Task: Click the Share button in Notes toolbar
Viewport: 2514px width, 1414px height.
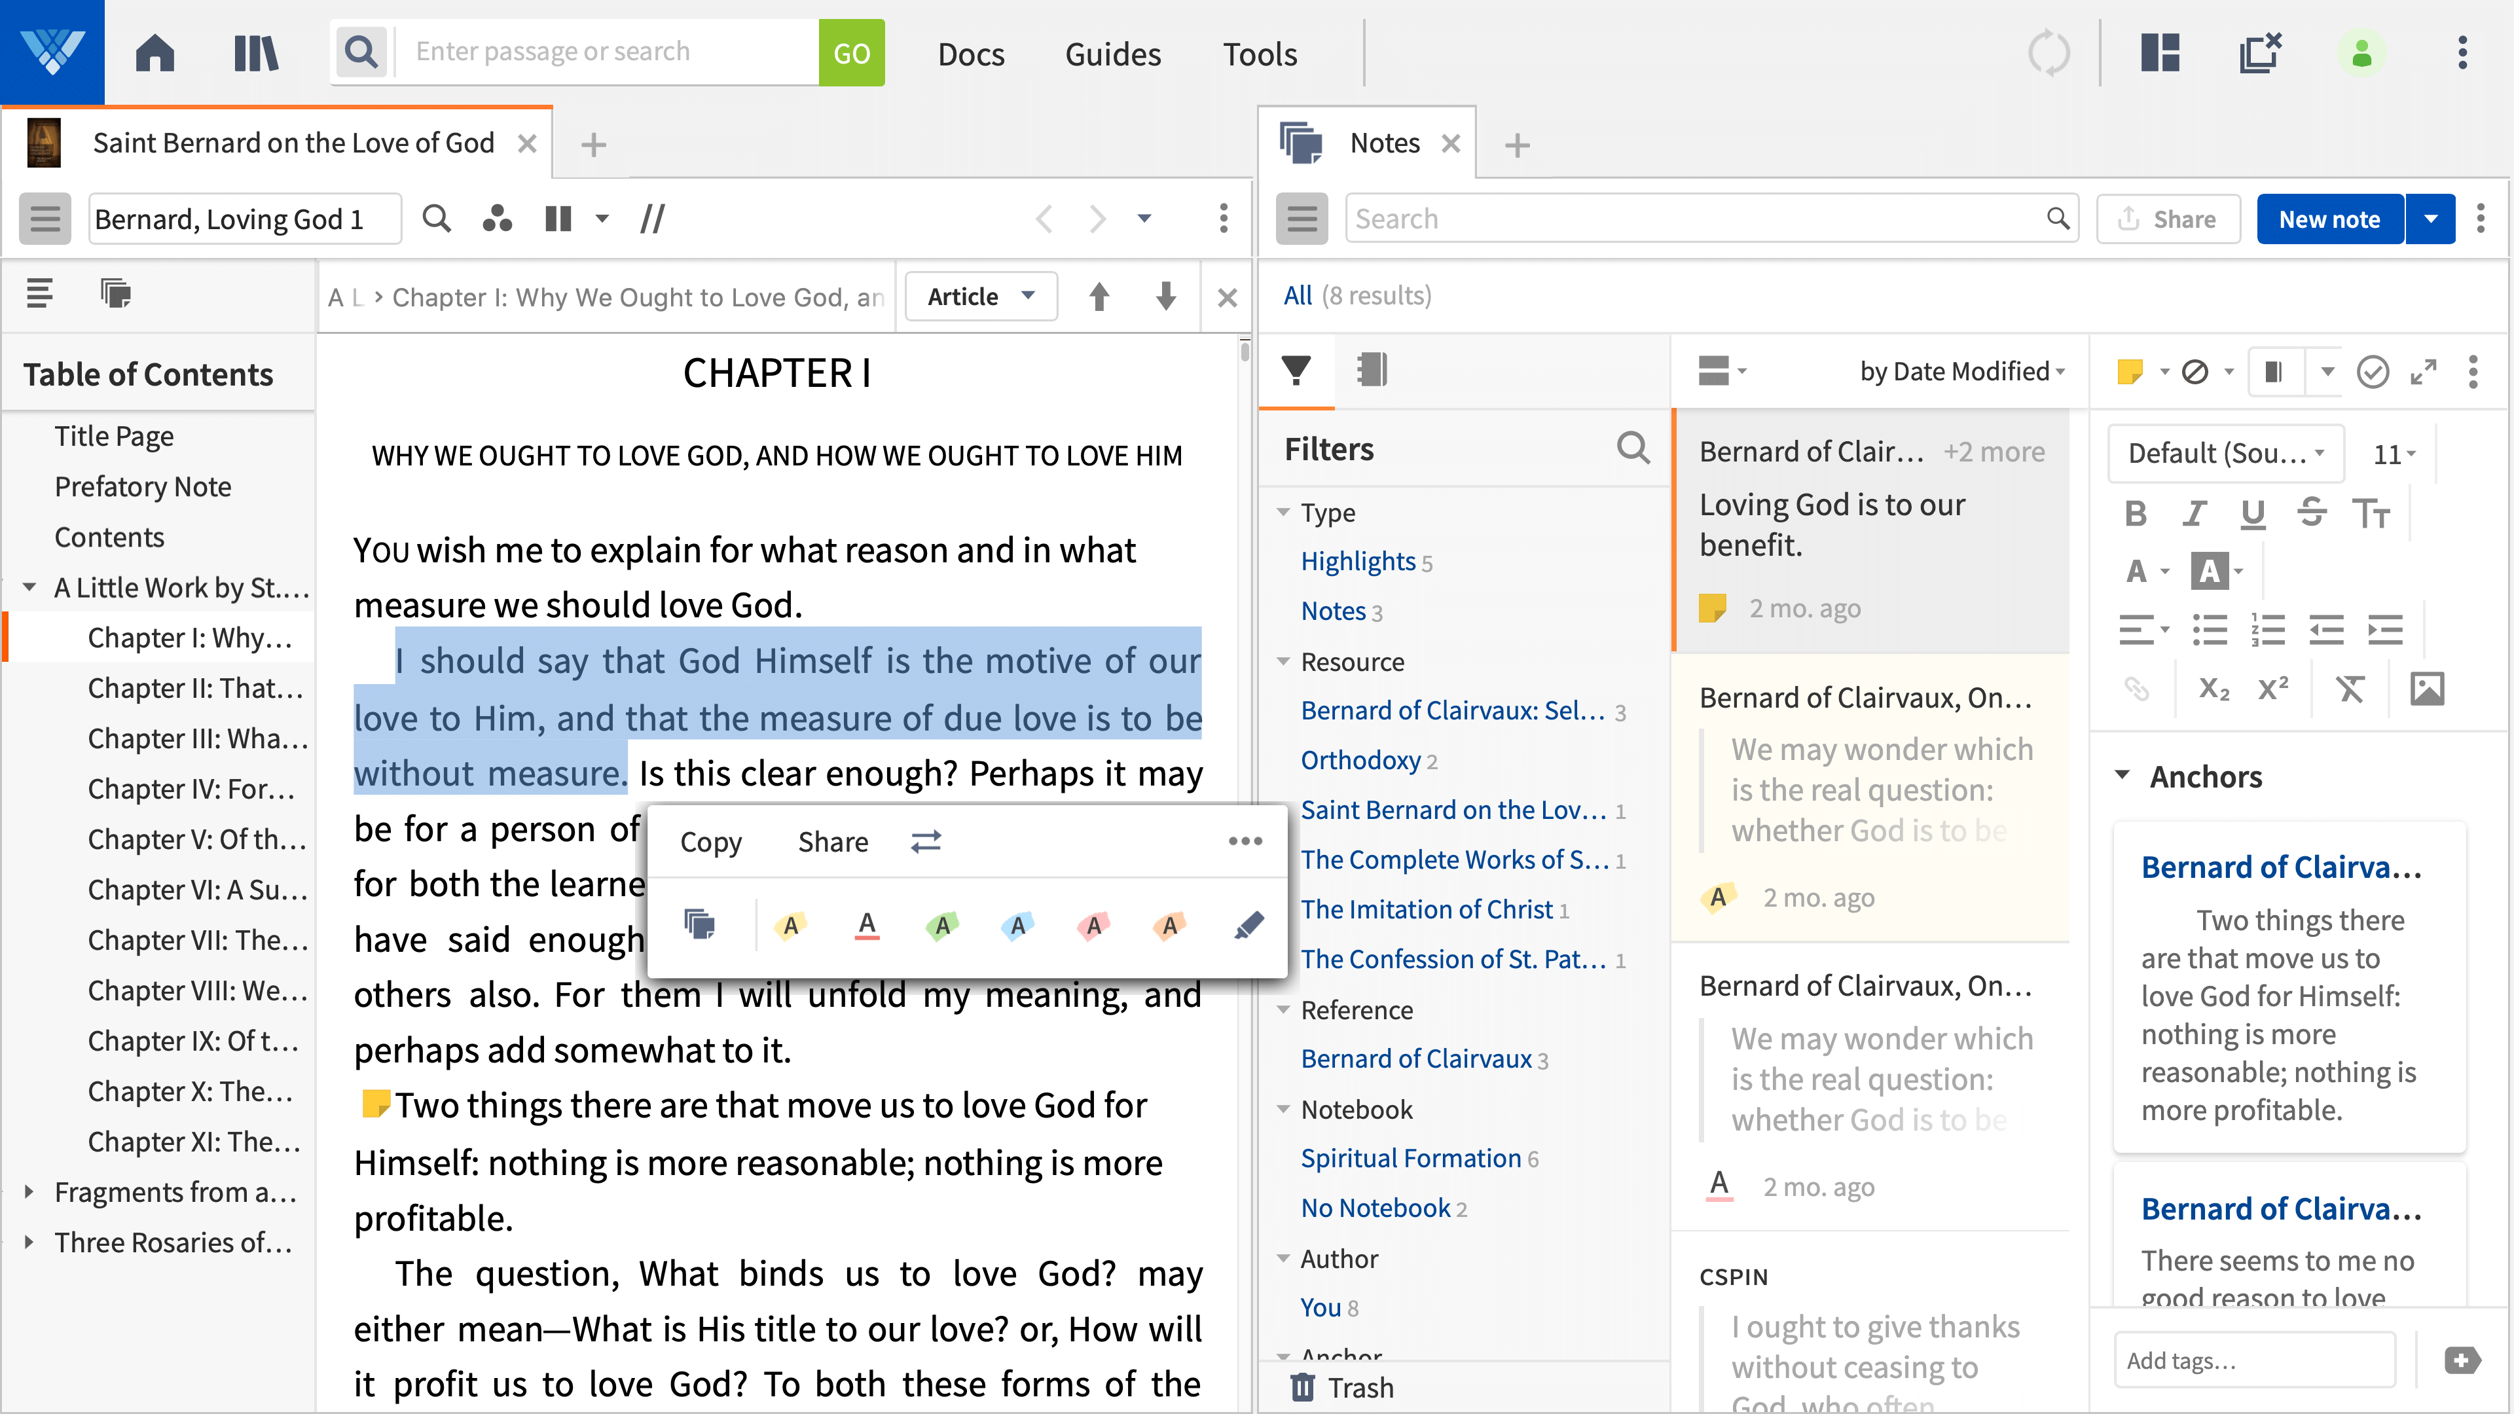Action: coord(2168,219)
